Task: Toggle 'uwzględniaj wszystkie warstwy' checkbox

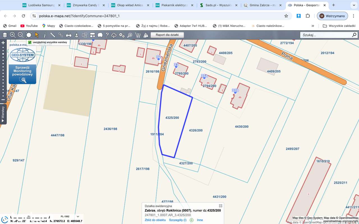Action: [30, 43]
